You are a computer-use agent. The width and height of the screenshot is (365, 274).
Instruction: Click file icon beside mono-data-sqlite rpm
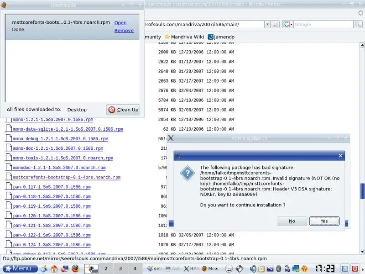(x=9, y=129)
